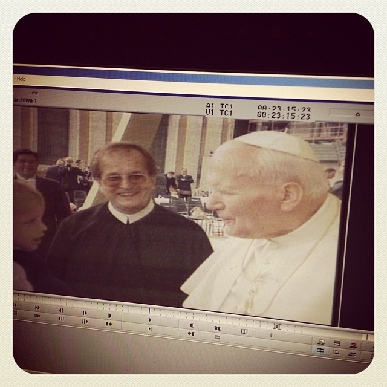Screen dimensions: 387x387
Task: Click the icon right of Trim Mode
Action: (336, 352)
